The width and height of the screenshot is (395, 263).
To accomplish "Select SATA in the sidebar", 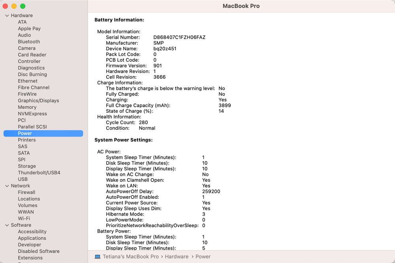I will 24,153.
